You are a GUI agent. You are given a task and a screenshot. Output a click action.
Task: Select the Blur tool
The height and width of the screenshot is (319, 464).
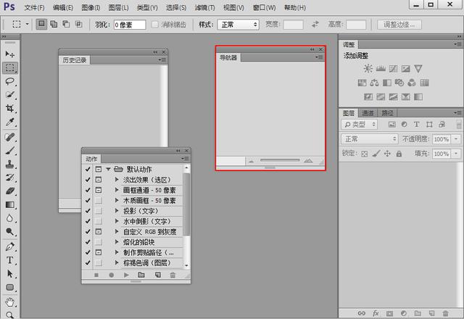(10, 218)
